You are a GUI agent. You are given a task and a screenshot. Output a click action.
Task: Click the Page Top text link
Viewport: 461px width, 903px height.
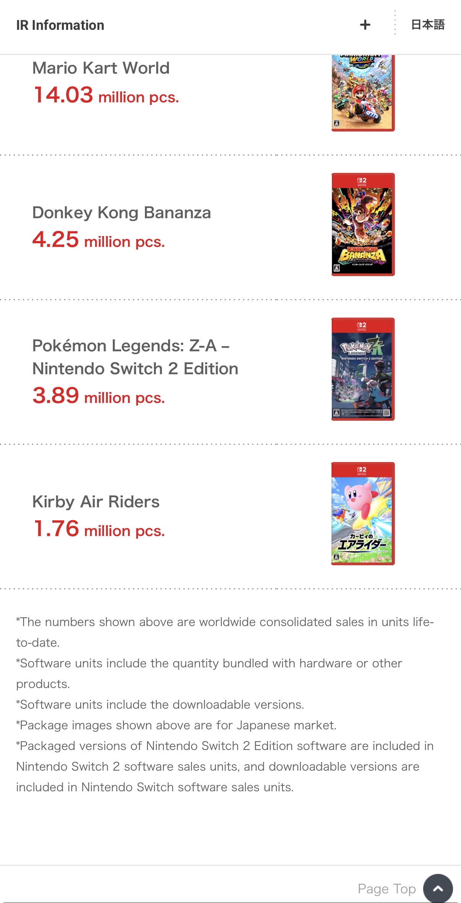(x=386, y=888)
